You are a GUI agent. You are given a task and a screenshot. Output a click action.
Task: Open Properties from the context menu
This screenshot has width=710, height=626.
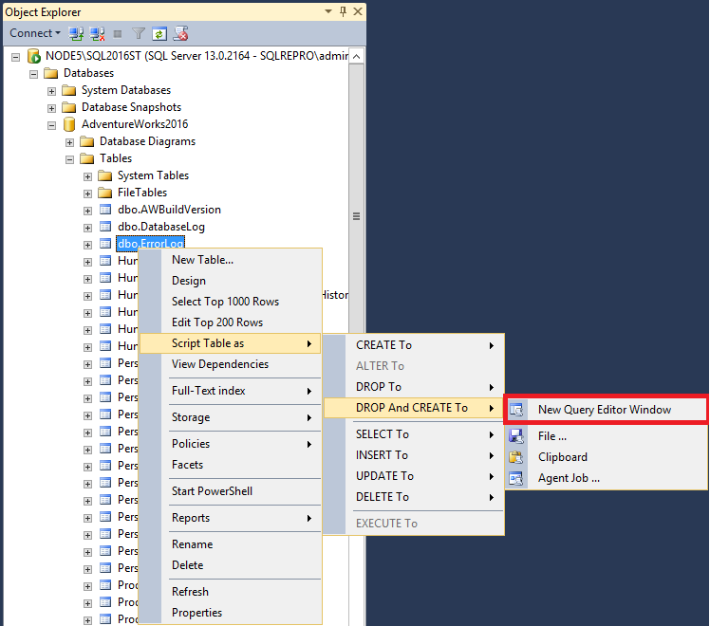click(x=196, y=613)
